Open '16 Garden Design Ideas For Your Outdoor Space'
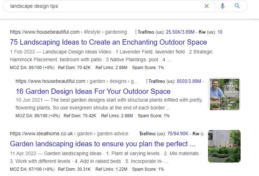 tap(93, 91)
